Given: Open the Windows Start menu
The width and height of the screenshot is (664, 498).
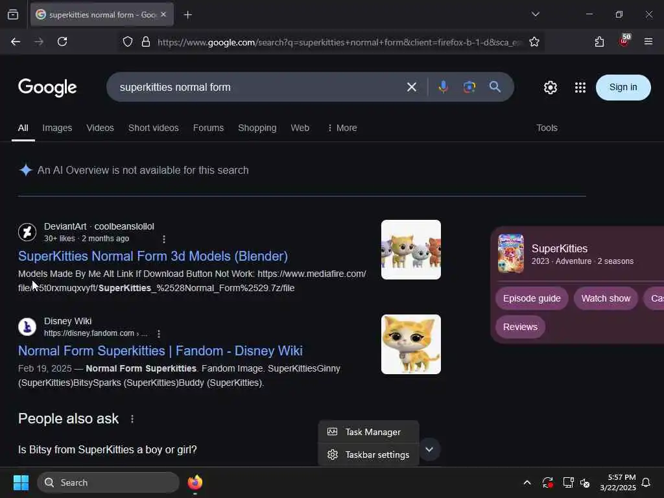Looking at the screenshot, I should (21, 482).
